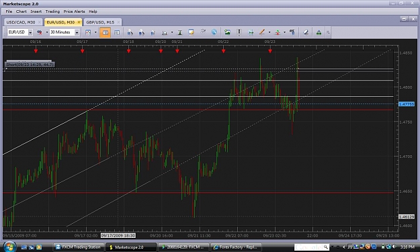
Task: Click the volume icon in system tray
Action: coord(394,247)
